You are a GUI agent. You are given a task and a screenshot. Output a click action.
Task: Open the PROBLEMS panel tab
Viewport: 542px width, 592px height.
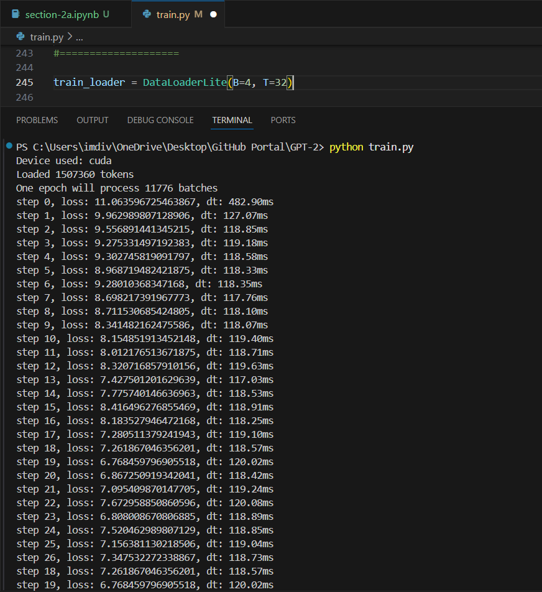pos(37,120)
